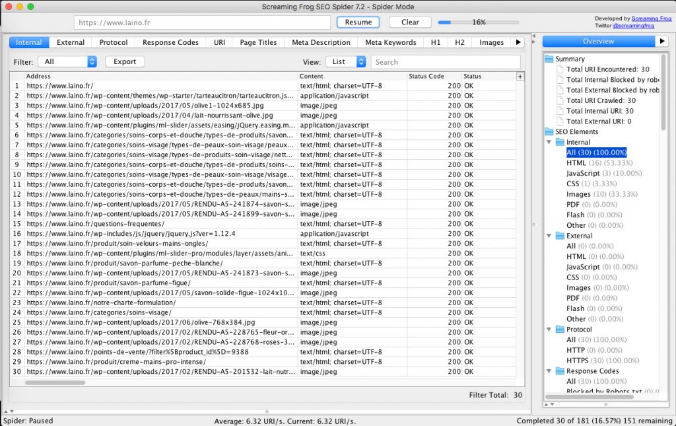Screen dimensions: 676x426
Task: Click the document icon beside Total URI Encountered
Action: (x=560, y=69)
